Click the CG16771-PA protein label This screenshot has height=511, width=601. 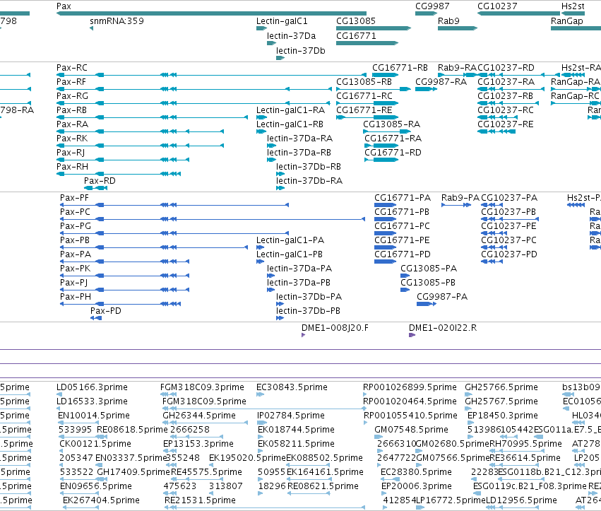click(x=403, y=198)
